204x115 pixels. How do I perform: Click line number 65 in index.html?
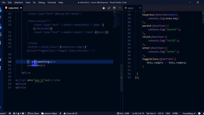(x=10, y=80)
